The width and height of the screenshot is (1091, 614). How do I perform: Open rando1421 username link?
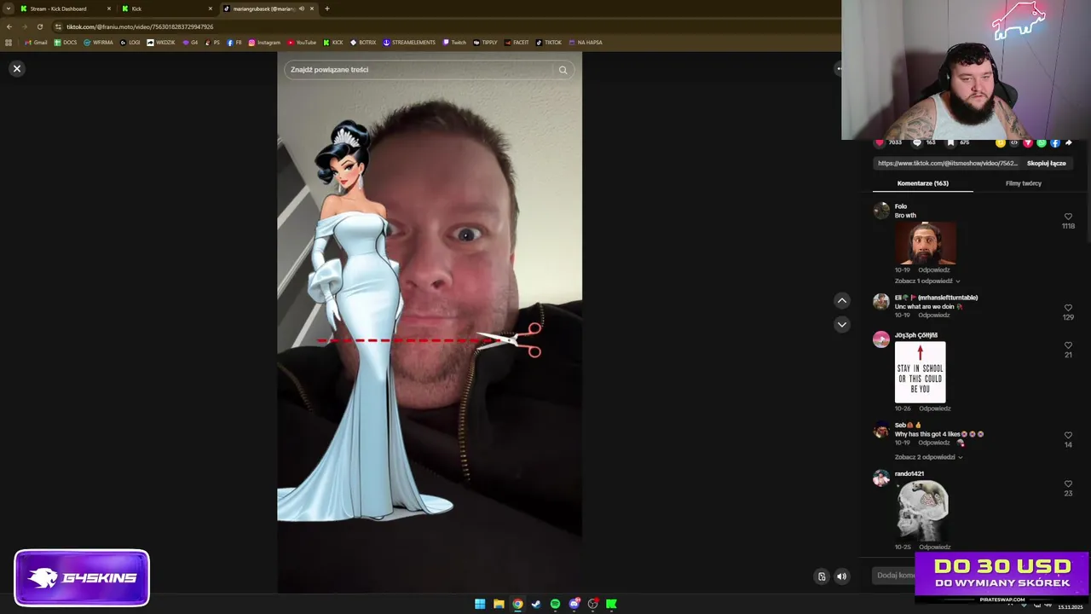909,473
